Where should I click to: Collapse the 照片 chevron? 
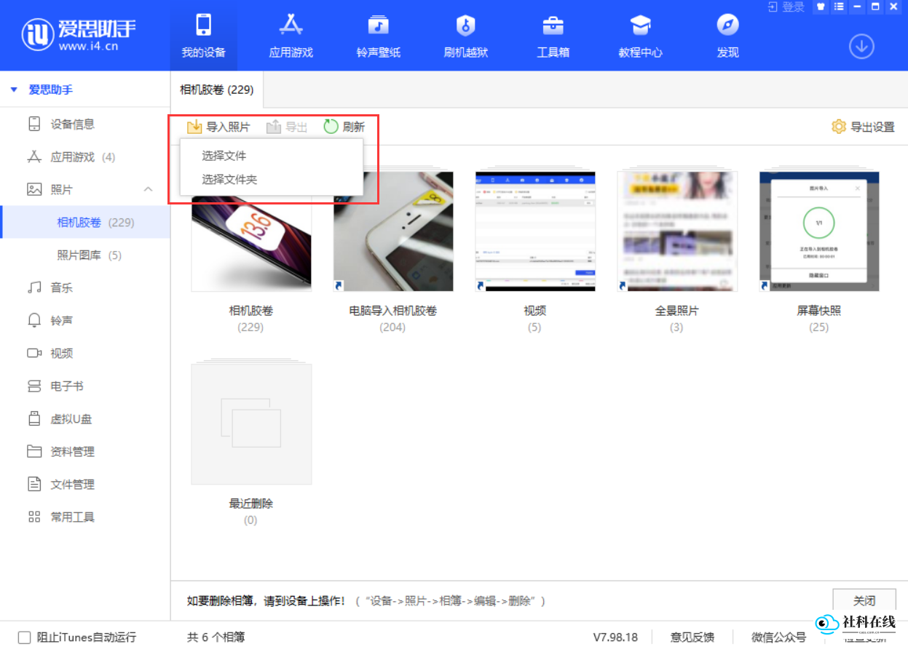pos(148,189)
